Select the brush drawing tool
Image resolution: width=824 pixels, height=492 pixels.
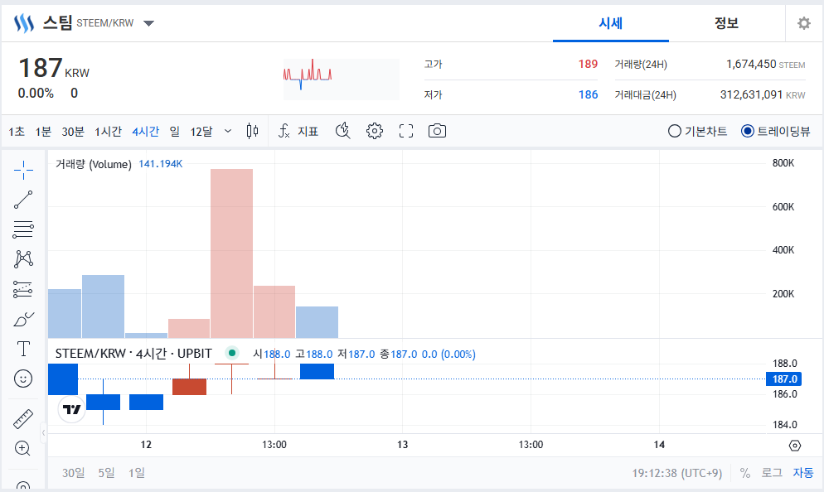(x=23, y=319)
